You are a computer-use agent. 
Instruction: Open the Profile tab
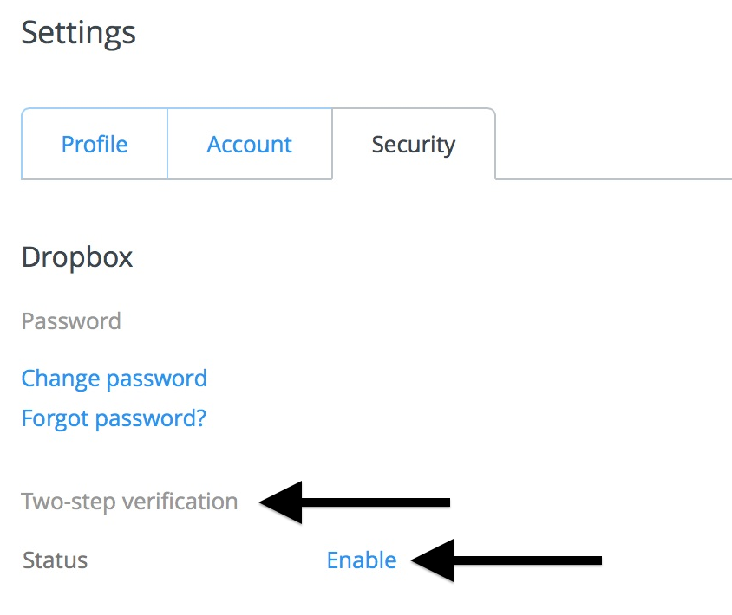[95, 144]
